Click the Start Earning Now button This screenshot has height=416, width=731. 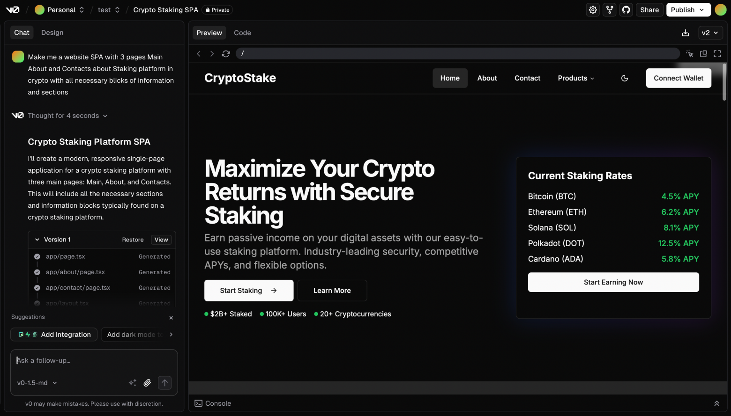(613, 282)
